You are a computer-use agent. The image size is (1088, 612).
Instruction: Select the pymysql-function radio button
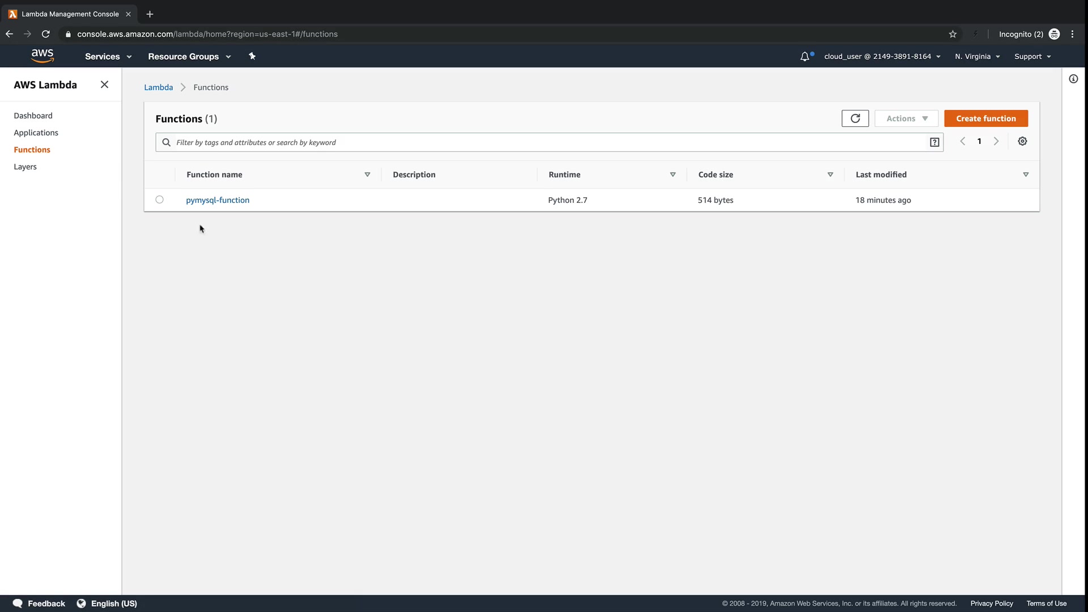pyautogui.click(x=159, y=200)
